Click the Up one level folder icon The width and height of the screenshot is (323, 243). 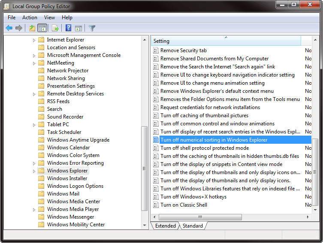click(x=32, y=28)
